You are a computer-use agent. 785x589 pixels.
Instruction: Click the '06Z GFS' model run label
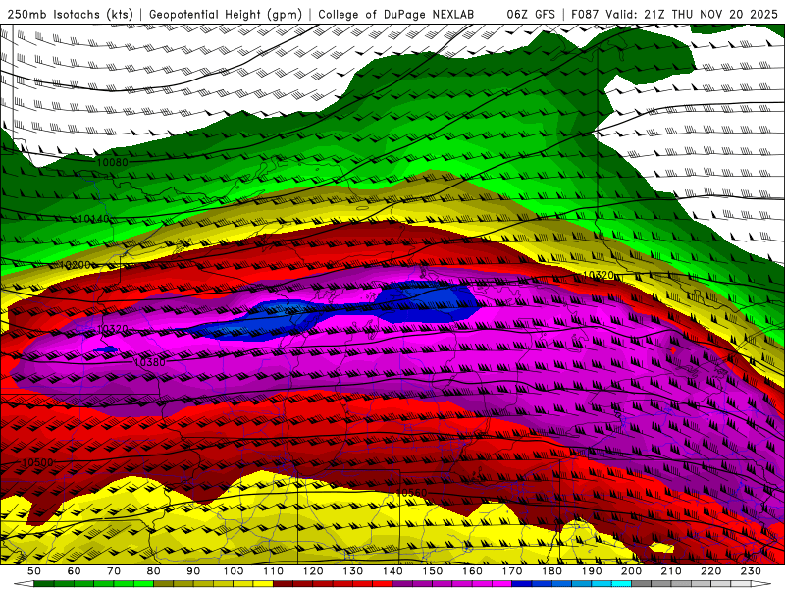tap(531, 15)
